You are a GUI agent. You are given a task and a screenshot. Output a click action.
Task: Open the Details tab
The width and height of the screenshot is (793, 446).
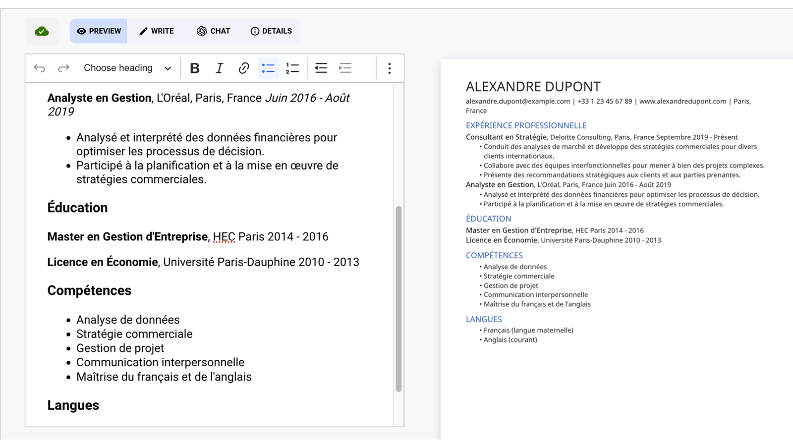pos(271,31)
